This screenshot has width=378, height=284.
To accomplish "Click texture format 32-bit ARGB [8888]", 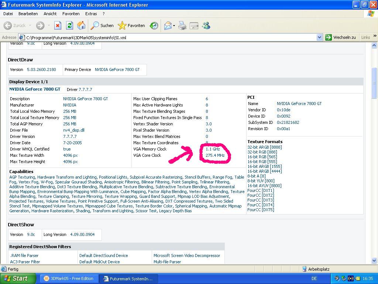I will (x=264, y=147).
